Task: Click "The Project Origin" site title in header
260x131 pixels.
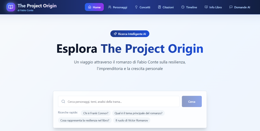Action: coord(37,6)
